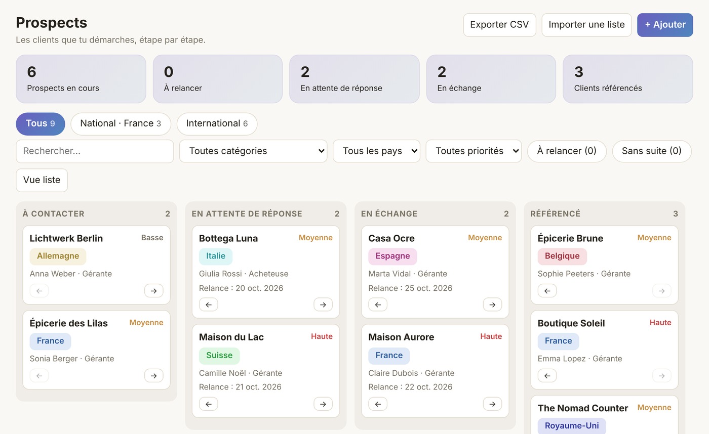Click the Prospects en cours stat card
The height and width of the screenshot is (434, 709).
81,79
